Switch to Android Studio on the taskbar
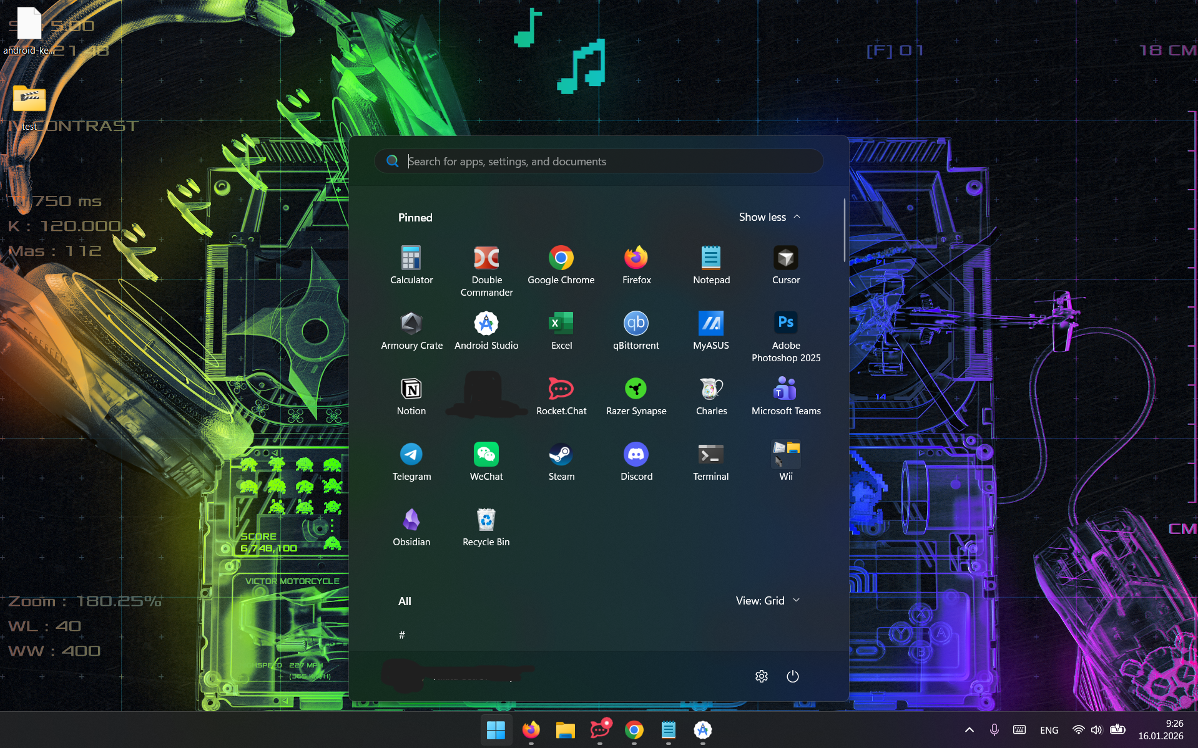This screenshot has width=1198, height=748. coord(703,730)
